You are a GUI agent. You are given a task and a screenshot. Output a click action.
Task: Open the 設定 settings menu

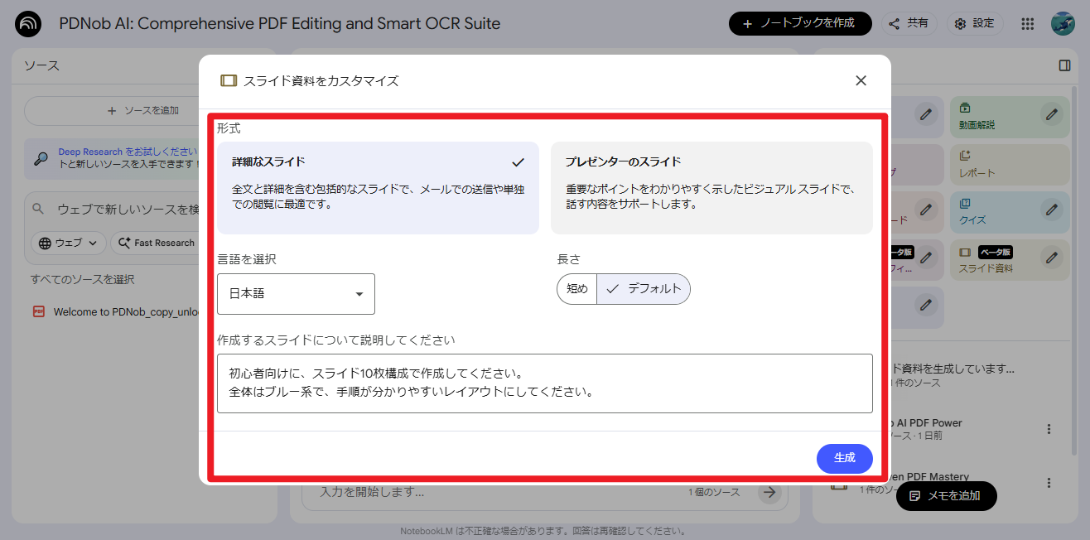[x=975, y=23]
